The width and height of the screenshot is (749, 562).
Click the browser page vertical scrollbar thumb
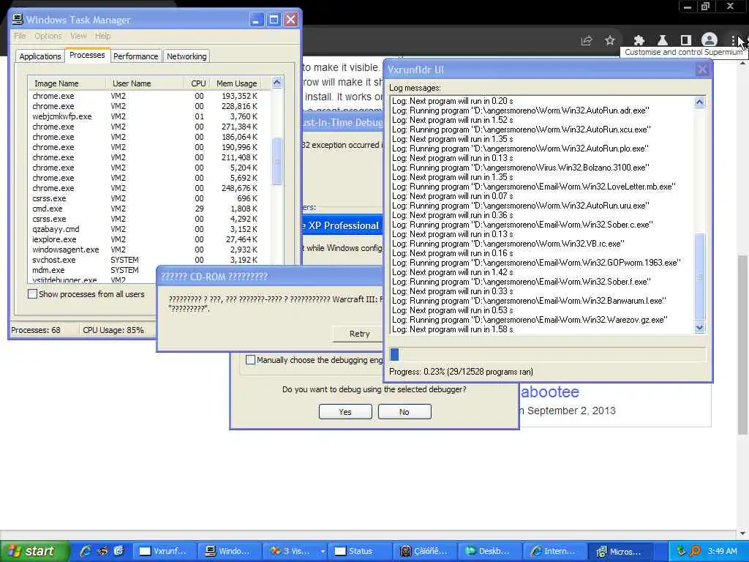[742, 344]
